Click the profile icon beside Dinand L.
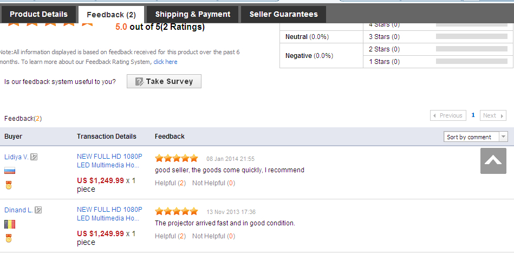This screenshot has width=514, height=253. (x=38, y=210)
